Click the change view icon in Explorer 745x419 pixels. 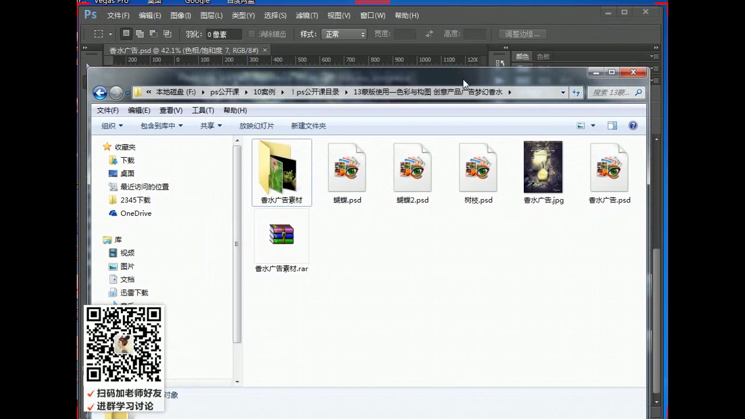point(581,126)
